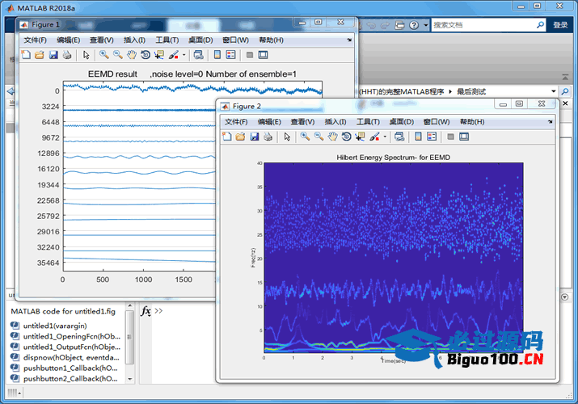Open the MATLAB Help question mark icon
This screenshot has width=578, height=404.
[414, 25]
